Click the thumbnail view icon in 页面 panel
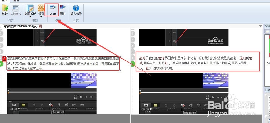This screenshot has height=123, width=270. click(267, 32)
